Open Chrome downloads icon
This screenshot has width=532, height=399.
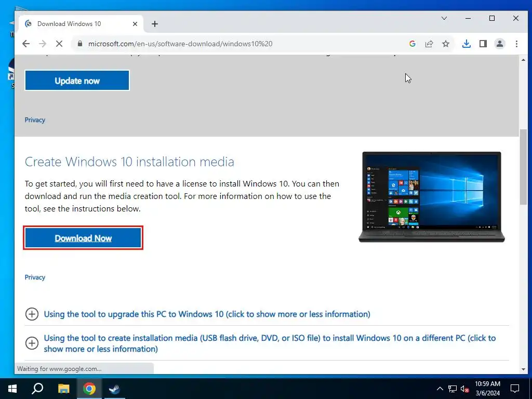[x=467, y=44]
